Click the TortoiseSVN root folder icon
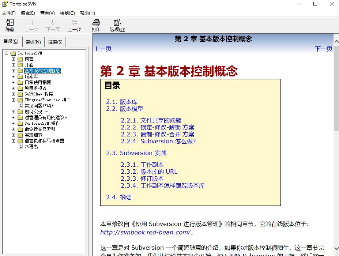The image size is (339, 256). click(x=14, y=53)
